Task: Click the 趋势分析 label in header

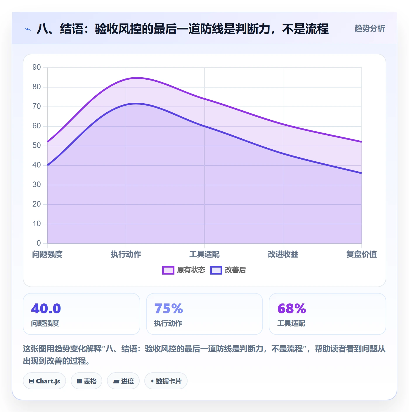Action: 370,29
